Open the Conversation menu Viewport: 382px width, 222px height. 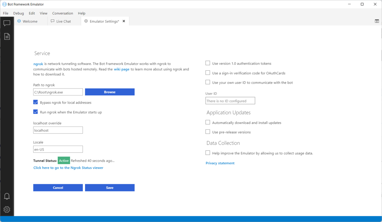63,13
